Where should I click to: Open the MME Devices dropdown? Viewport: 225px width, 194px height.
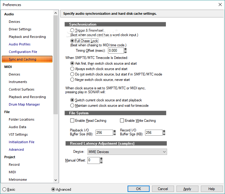(x=127, y=152)
